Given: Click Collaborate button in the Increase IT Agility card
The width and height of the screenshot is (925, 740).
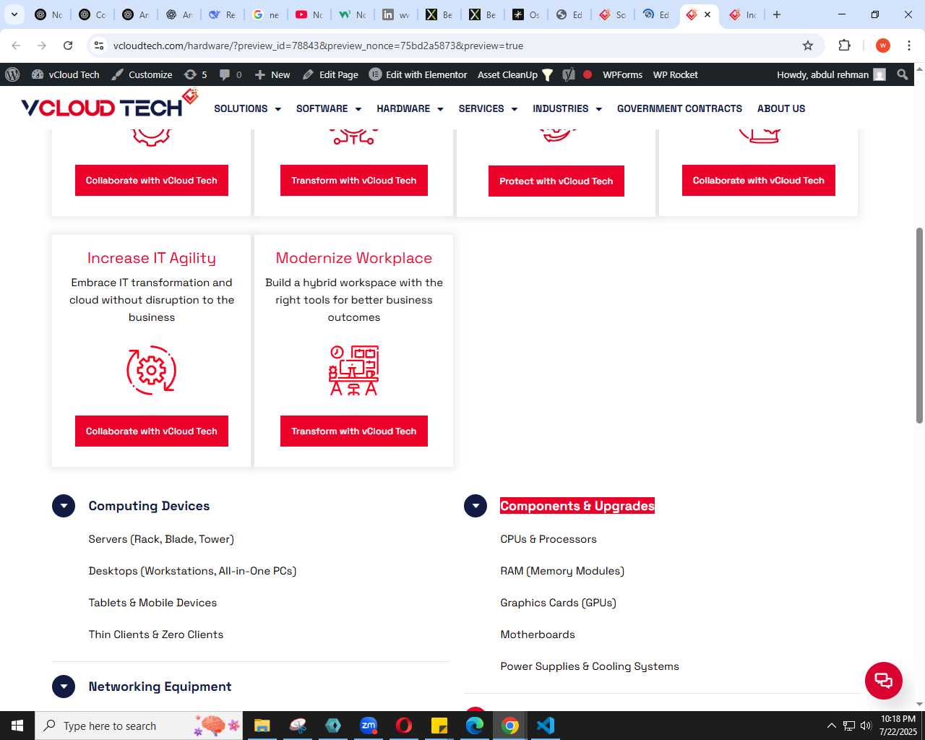Looking at the screenshot, I should pyautogui.click(x=152, y=431).
